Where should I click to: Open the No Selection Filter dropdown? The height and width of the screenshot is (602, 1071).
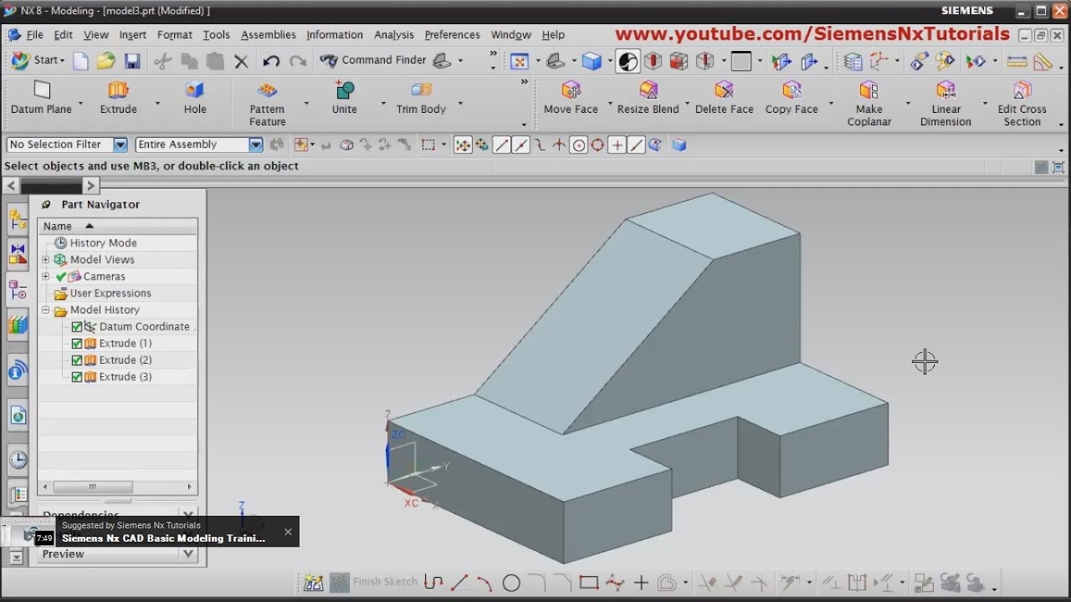(x=120, y=145)
